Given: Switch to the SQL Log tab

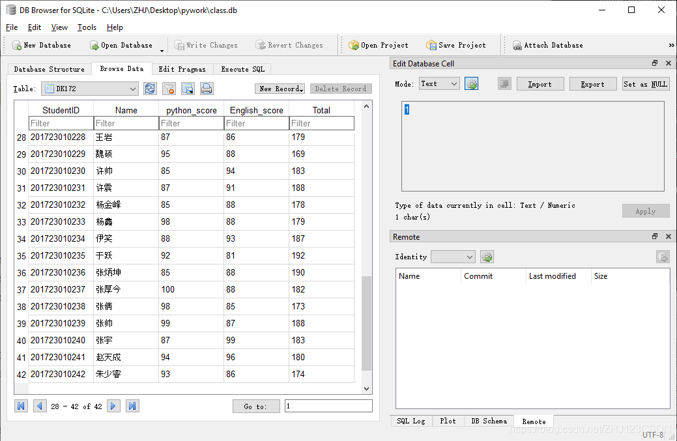Looking at the screenshot, I should (x=411, y=421).
